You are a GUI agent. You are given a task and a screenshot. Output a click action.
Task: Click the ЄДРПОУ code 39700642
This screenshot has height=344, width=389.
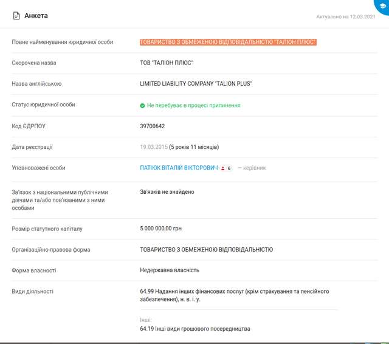[x=153, y=126]
